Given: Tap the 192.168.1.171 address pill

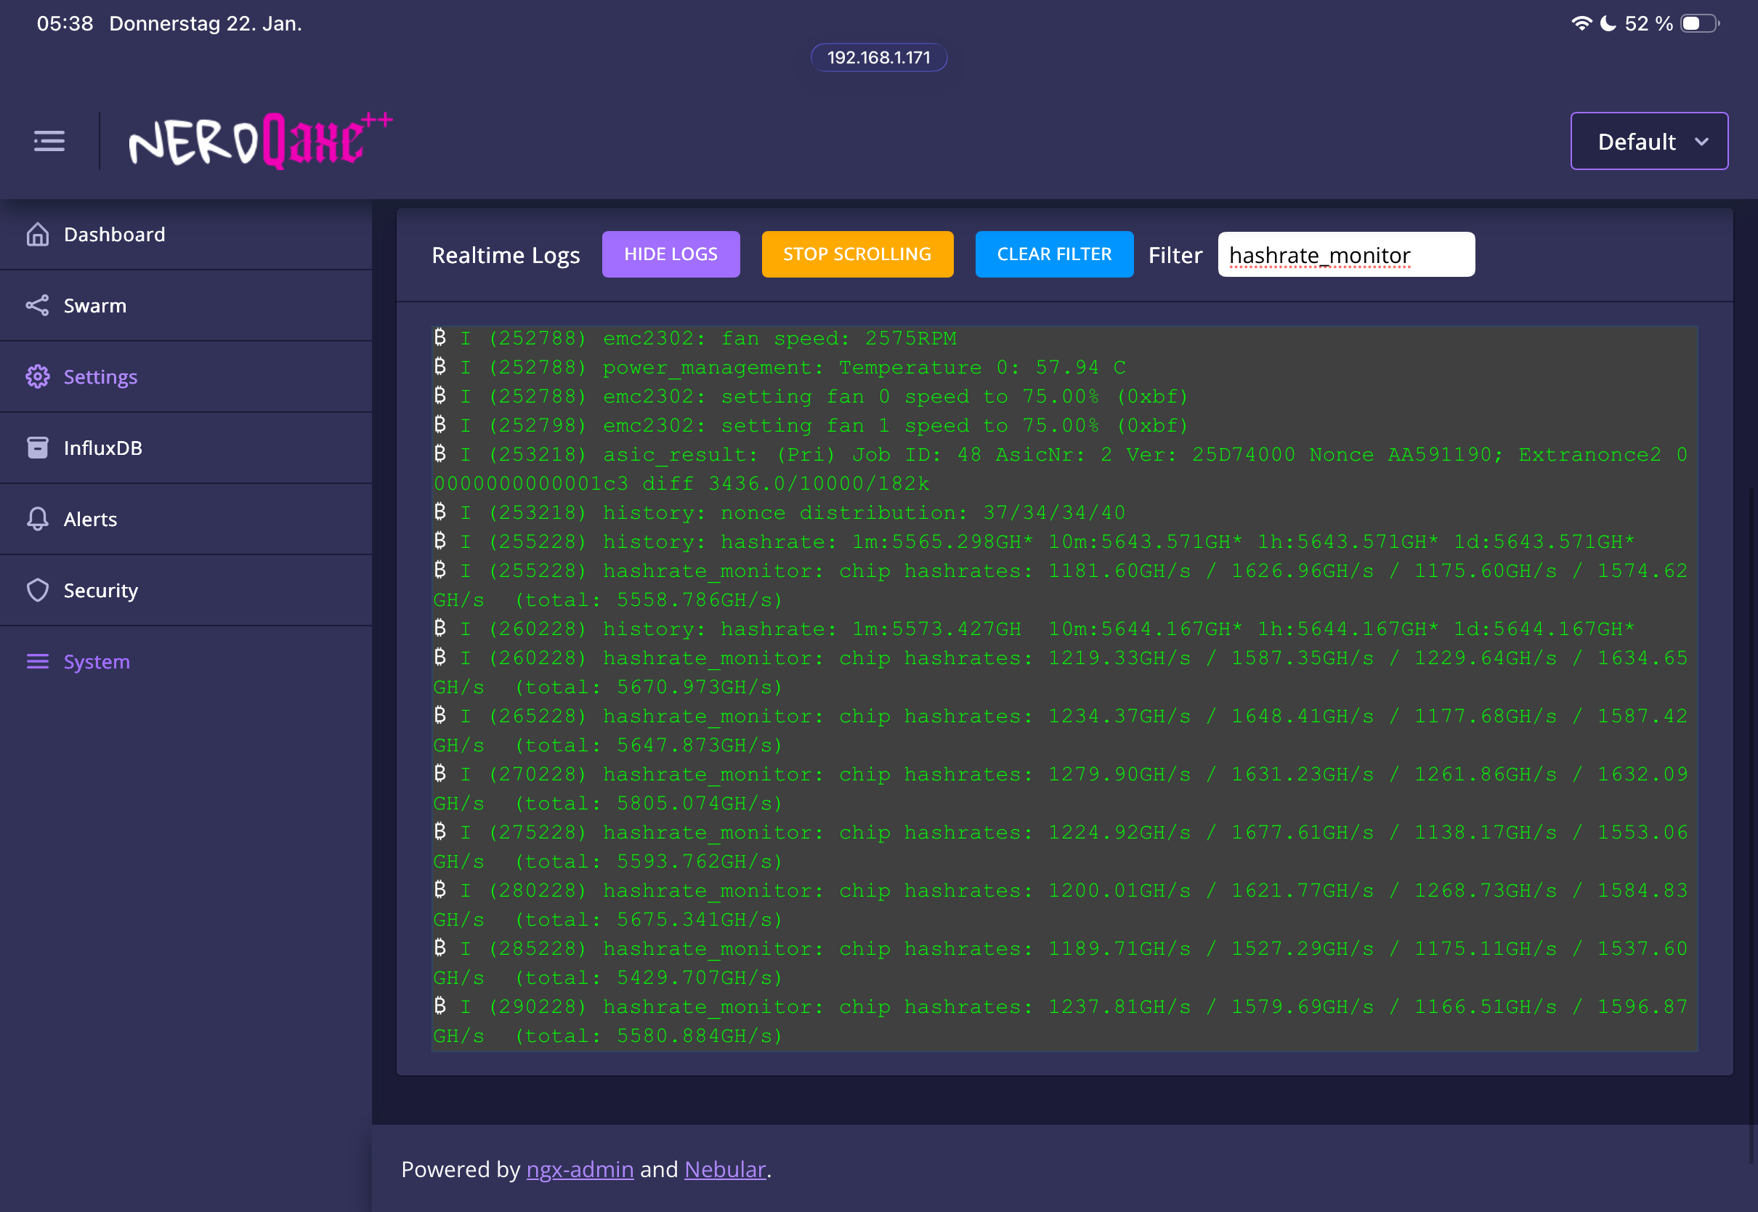Looking at the screenshot, I should 878,57.
